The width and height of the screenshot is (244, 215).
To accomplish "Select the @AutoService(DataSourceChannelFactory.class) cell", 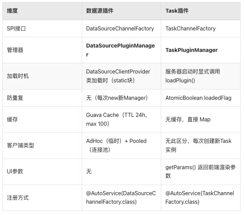I will [121, 198].
